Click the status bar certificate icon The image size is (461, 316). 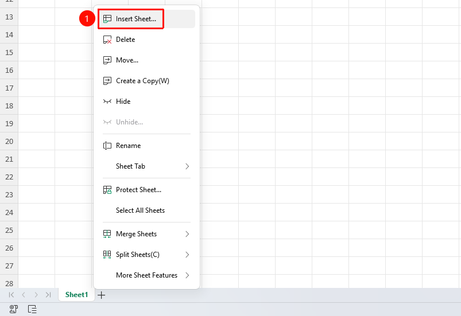tap(14, 309)
